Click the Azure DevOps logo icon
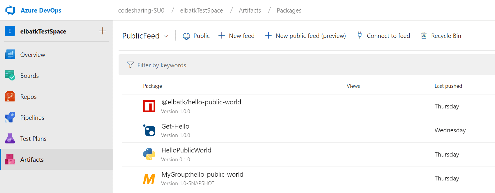 [x=10, y=10]
